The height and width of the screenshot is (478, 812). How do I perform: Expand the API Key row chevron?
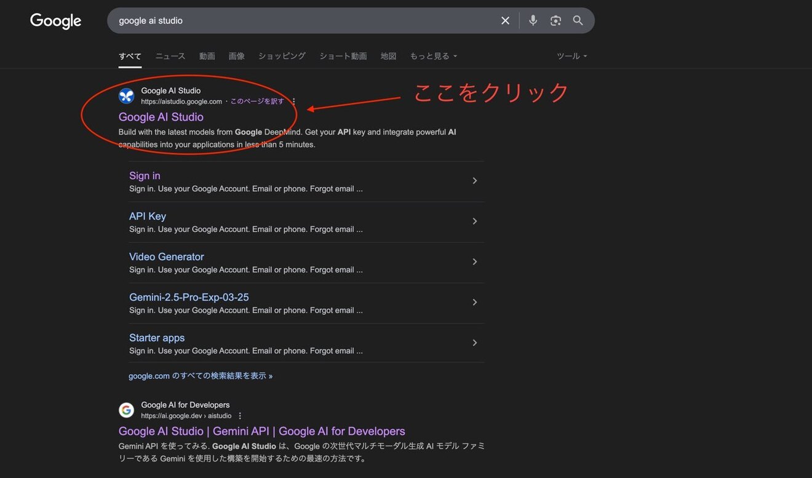(x=474, y=221)
